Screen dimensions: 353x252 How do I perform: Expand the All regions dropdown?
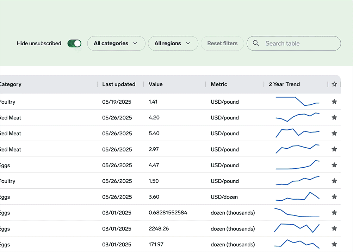pos(173,43)
